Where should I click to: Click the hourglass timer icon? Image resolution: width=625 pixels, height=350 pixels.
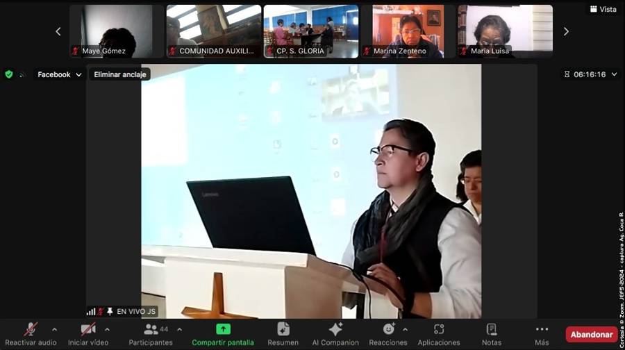567,74
